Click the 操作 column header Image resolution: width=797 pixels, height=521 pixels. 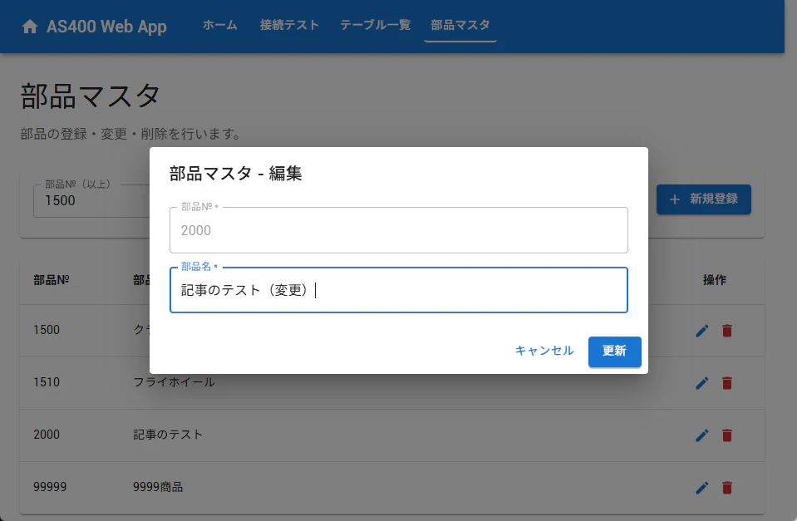click(714, 280)
